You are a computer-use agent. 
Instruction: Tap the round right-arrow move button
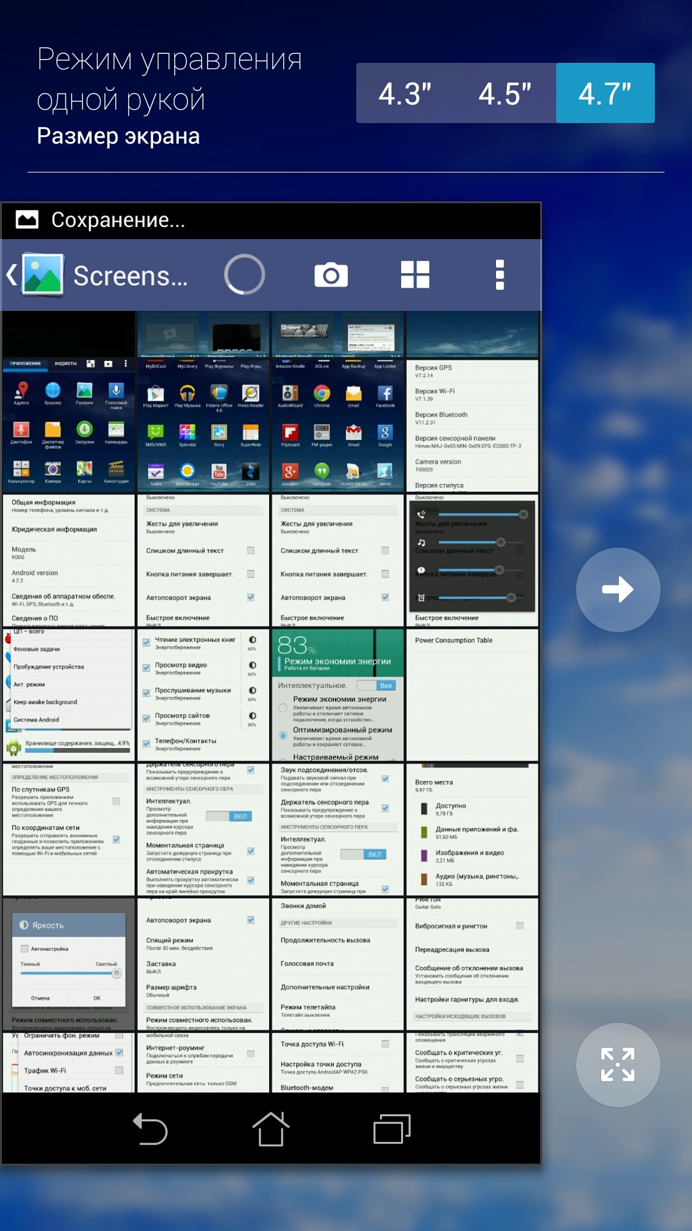pyautogui.click(x=618, y=590)
